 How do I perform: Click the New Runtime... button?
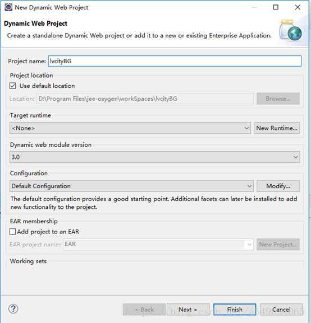(277, 128)
